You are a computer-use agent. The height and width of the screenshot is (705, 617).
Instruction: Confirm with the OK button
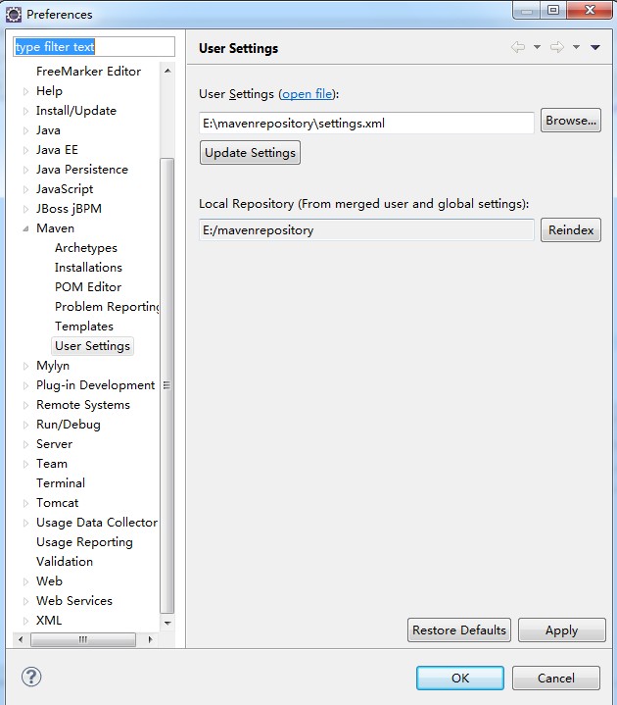click(x=460, y=678)
